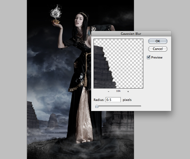The image size is (190, 159).
Task: Zoom out the preview with minus
Action: point(109,91)
